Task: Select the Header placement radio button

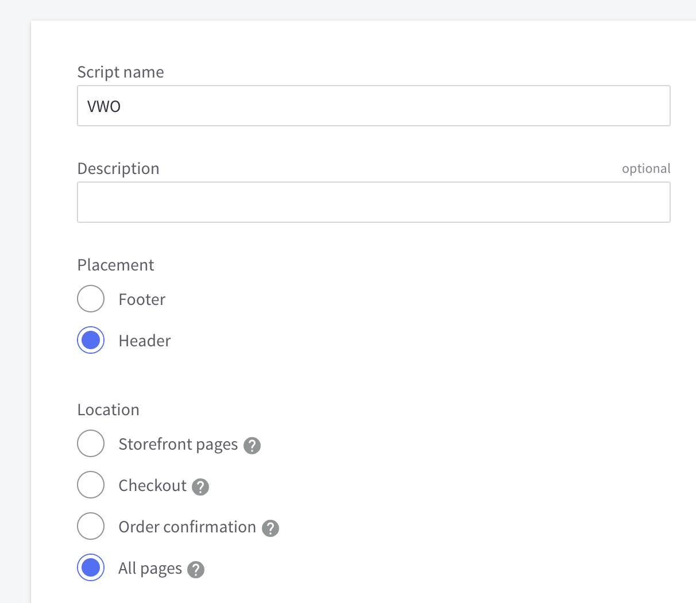Action: click(x=91, y=340)
